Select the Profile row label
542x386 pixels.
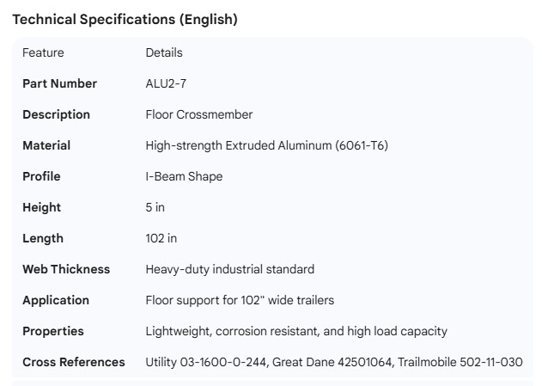click(41, 176)
